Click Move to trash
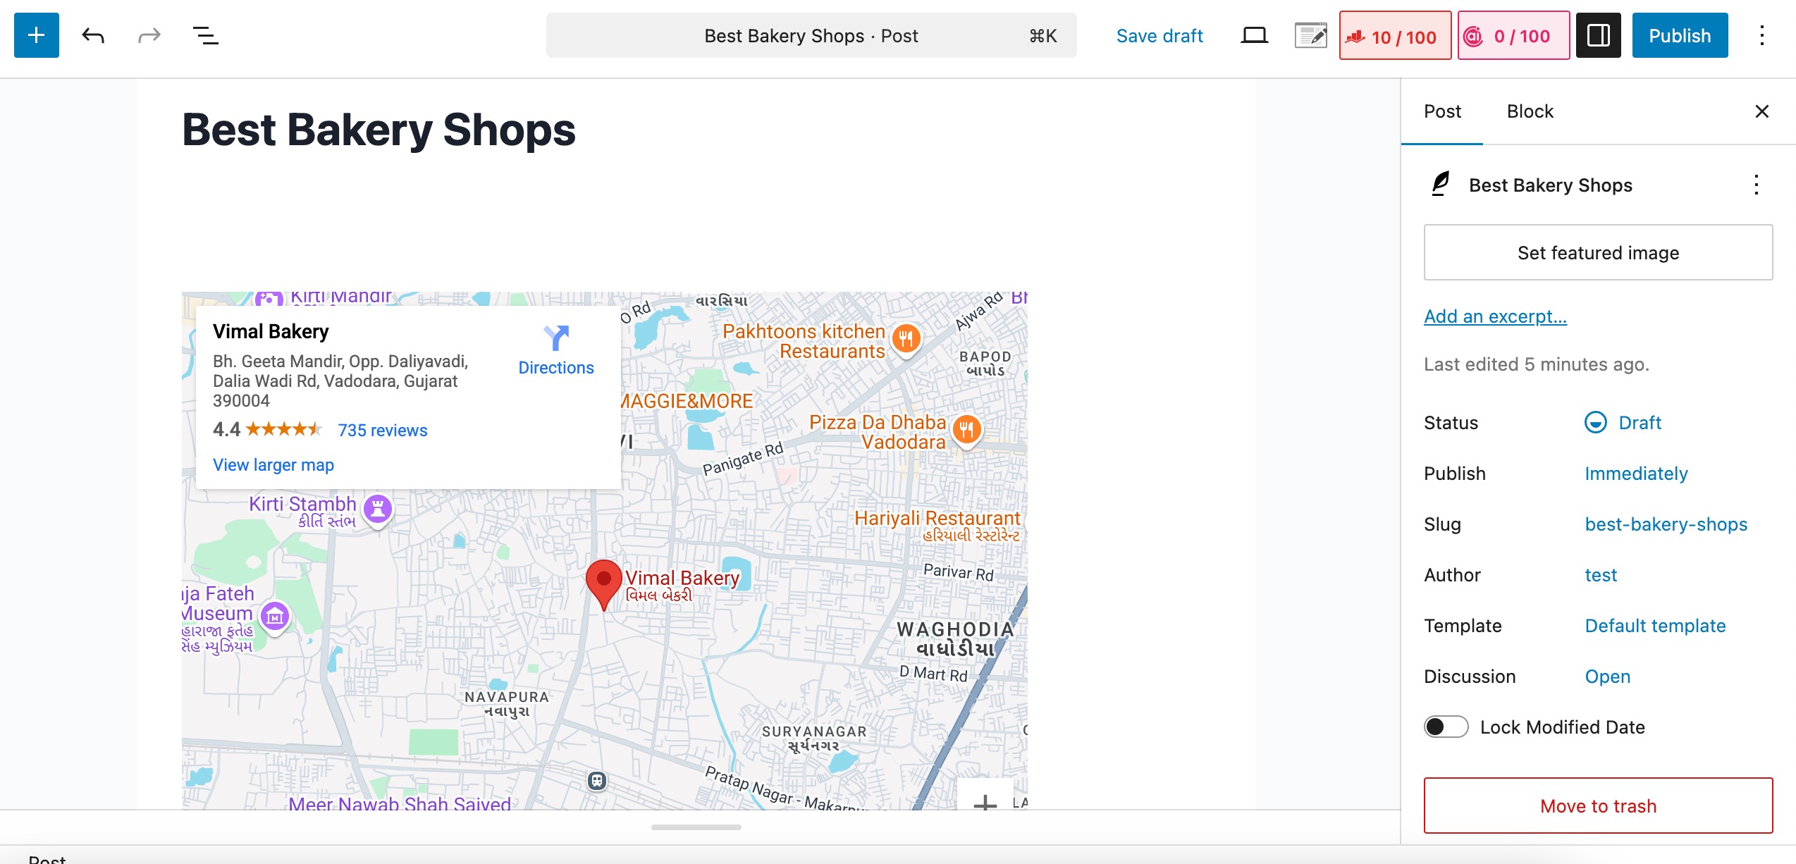This screenshot has width=1796, height=864. pyautogui.click(x=1598, y=806)
